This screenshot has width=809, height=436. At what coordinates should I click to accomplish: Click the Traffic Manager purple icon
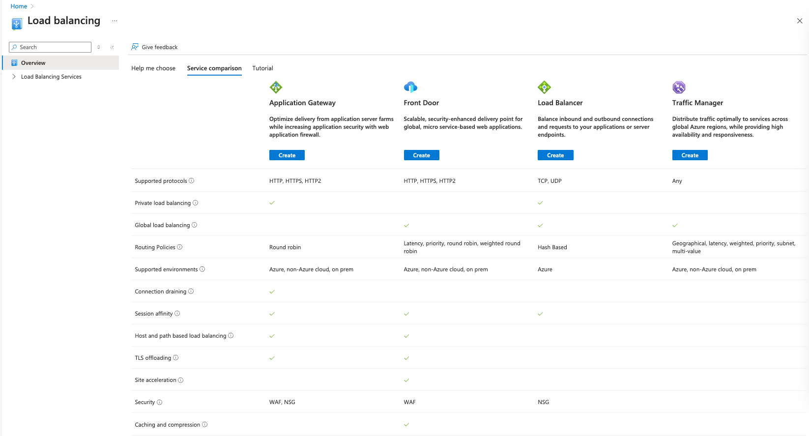(679, 87)
